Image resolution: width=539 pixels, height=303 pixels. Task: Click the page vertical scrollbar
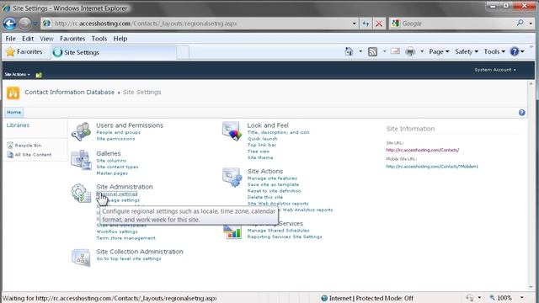pos(531,185)
